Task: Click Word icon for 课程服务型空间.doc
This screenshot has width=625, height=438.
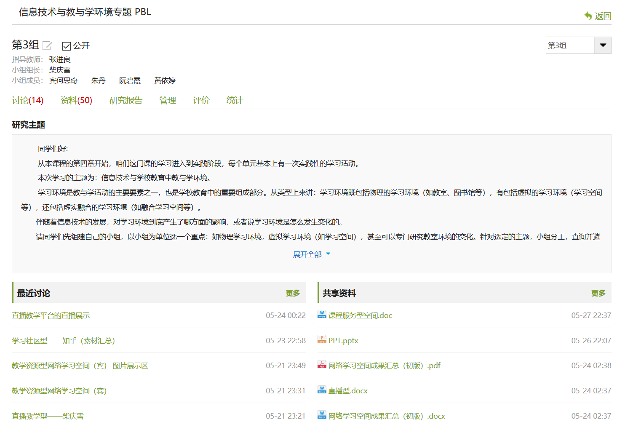Action: click(x=322, y=315)
